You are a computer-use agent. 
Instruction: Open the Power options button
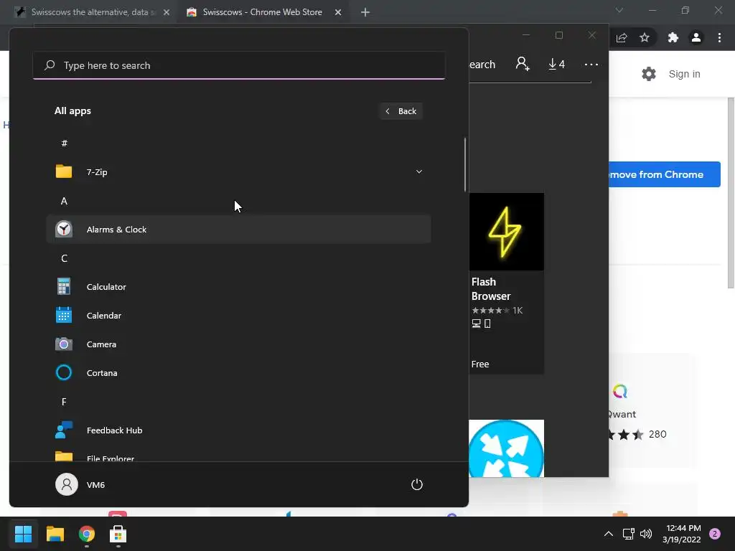click(417, 484)
